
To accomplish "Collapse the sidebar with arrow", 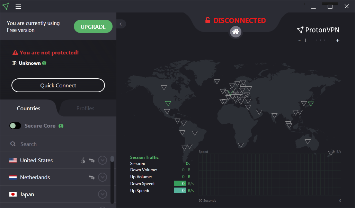I will [x=121, y=24].
